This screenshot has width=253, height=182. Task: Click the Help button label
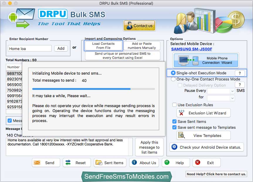coord(180,163)
